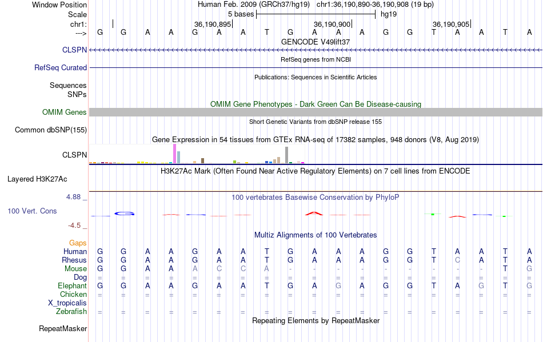
Task: Click the Chicken alignment row label
Action: pyautogui.click(x=73, y=294)
